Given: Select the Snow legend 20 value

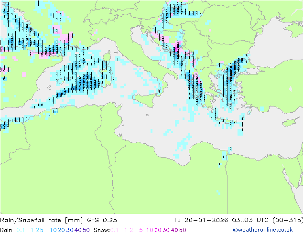Looking at the screenshot, I should (158, 230).
